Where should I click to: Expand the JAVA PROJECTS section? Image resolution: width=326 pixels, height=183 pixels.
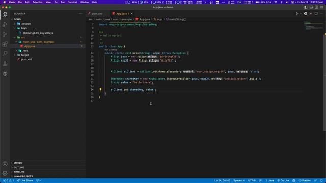23,176
